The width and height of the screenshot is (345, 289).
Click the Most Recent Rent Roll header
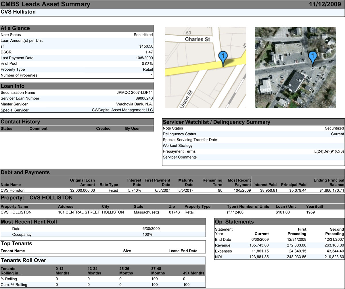[103, 221]
